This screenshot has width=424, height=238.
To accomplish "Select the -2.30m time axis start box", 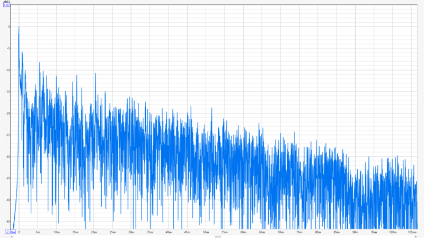I will (x=10, y=232).
